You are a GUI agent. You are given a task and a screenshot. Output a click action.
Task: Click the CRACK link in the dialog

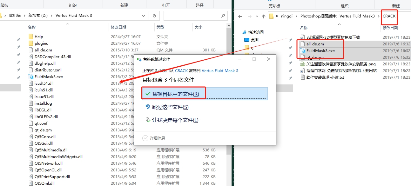click(181, 70)
